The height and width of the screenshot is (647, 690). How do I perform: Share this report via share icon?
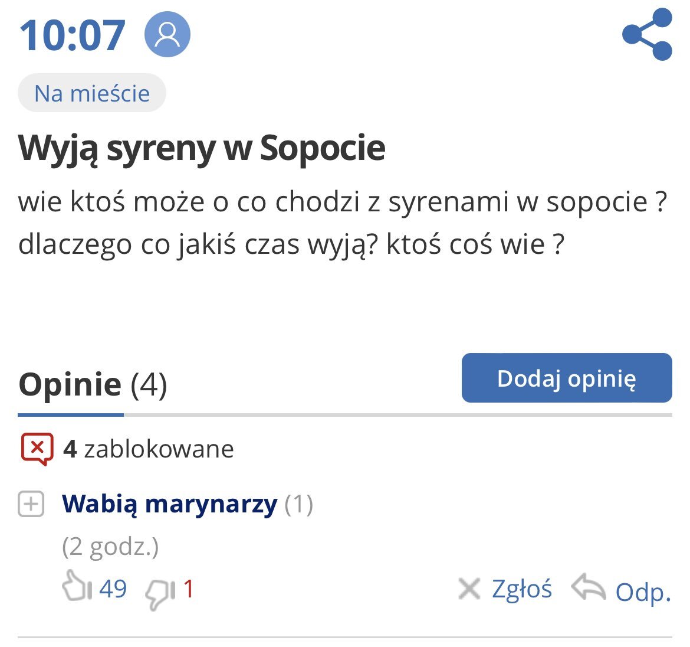648,35
